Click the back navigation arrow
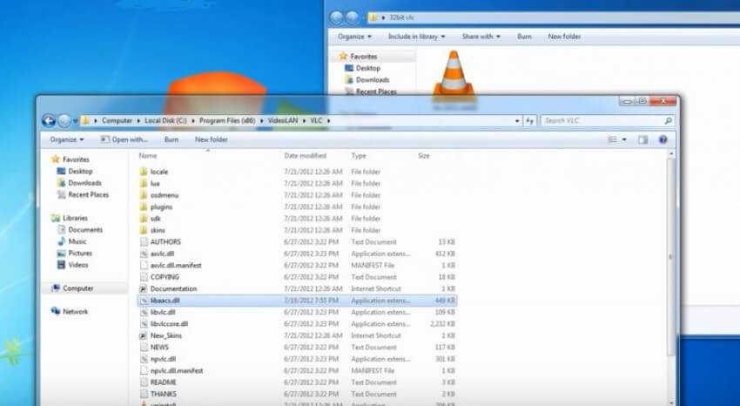The image size is (740, 406). pyautogui.click(x=49, y=120)
